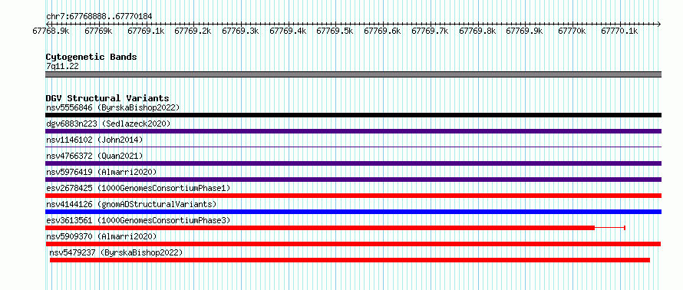The height and width of the screenshot is (290, 683).
Task: Click the nsv5976419 (Almarri2020) label
Action: click(x=101, y=172)
